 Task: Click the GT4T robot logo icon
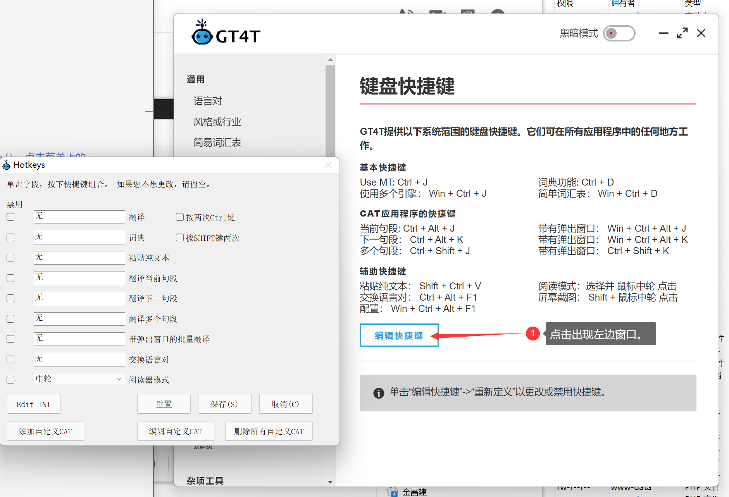pos(202,33)
